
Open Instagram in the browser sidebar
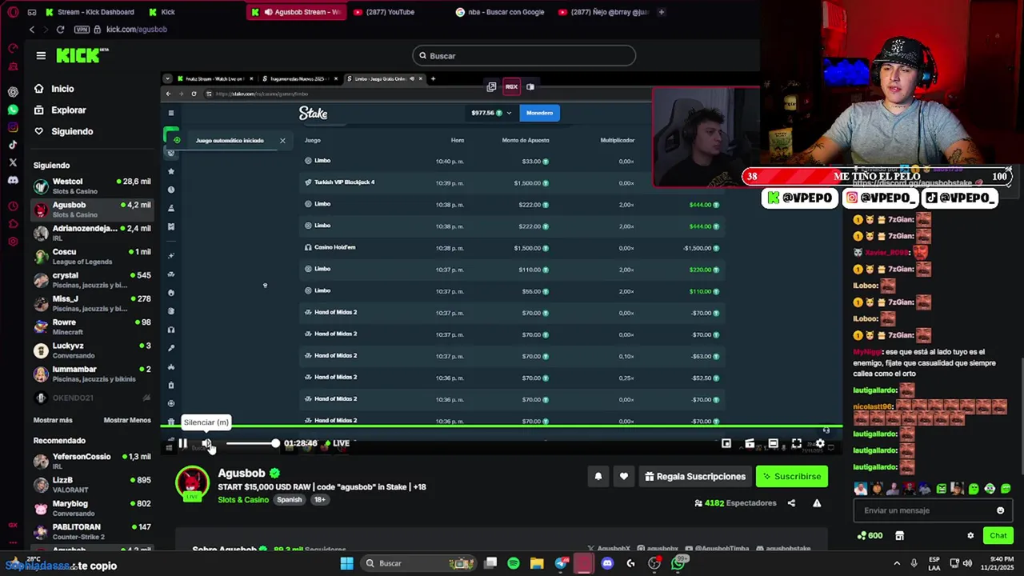point(13,127)
